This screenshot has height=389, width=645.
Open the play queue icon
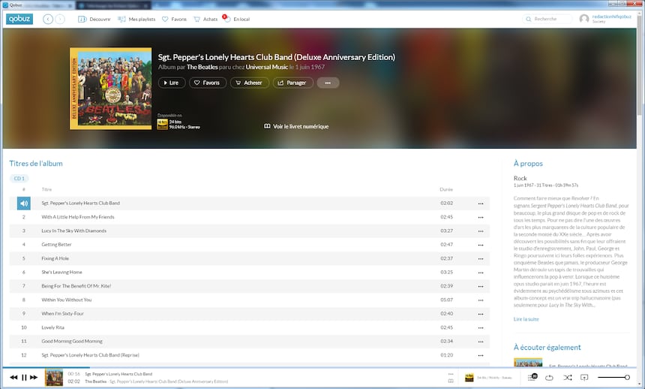click(x=532, y=377)
